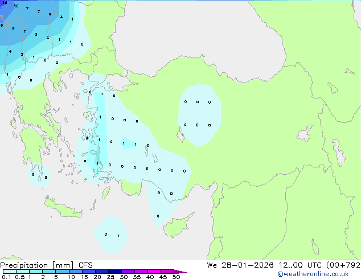
Task: Click the '16' value in the top-left corner
Action: (5, 3)
